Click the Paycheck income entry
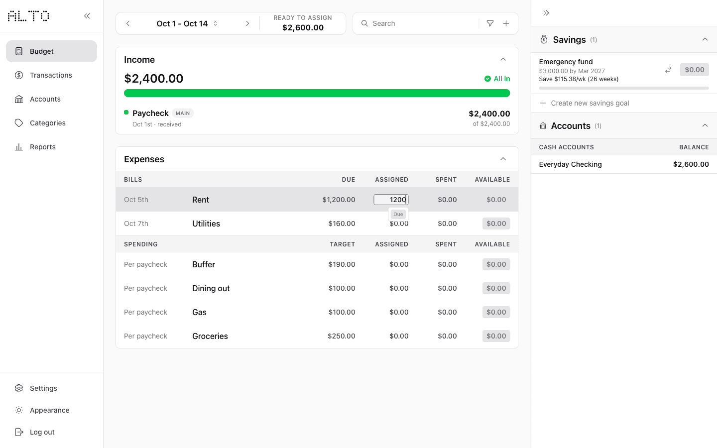This screenshot has width=717, height=448. [x=317, y=118]
